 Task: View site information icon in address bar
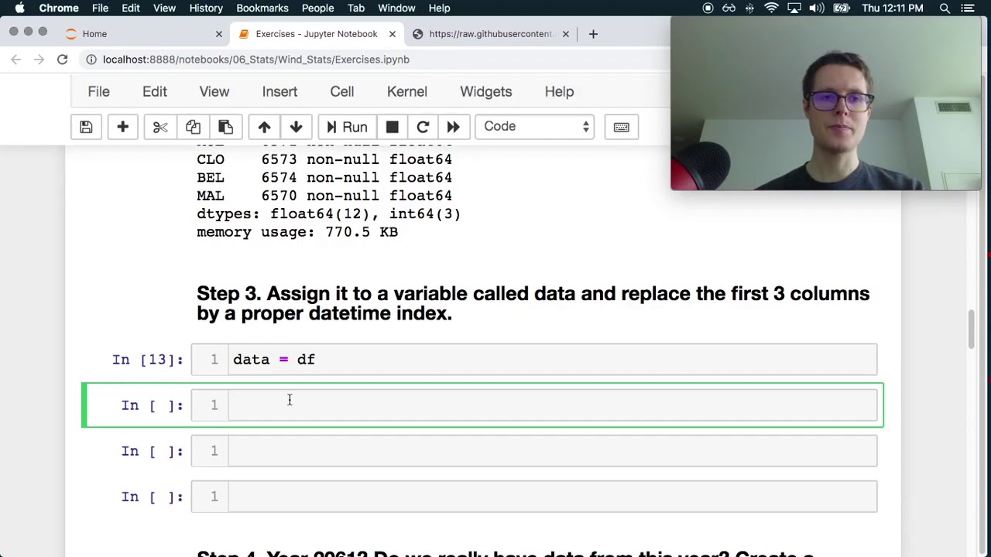pos(91,60)
